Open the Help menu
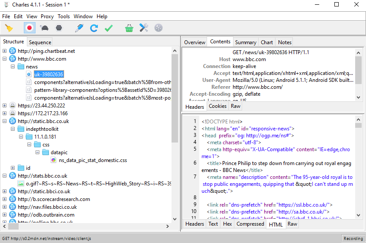The height and width of the screenshot is (243, 366). pos(102,16)
